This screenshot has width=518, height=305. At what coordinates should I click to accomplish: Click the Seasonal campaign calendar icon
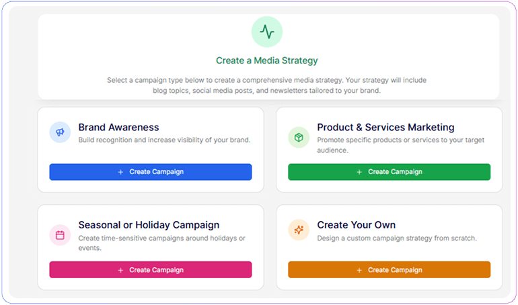[x=60, y=235]
